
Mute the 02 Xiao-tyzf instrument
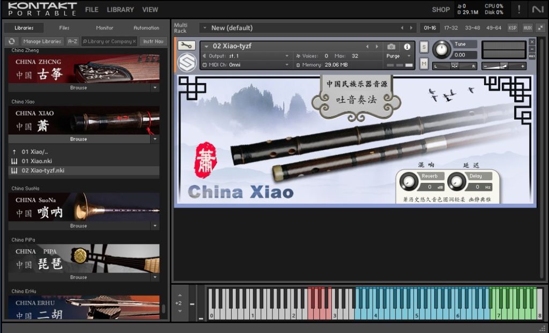click(x=424, y=63)
